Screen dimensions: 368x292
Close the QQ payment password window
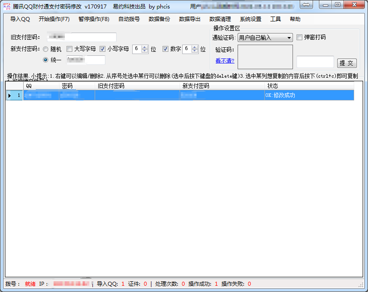[x=355, y=5]
